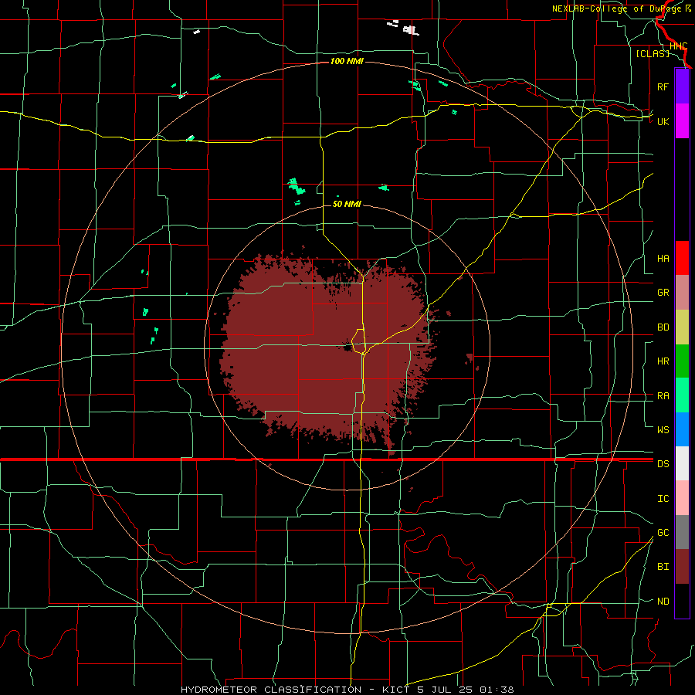Click the RA bright green legend swatch
Screen dimensions: 695x695
[682, 395]
